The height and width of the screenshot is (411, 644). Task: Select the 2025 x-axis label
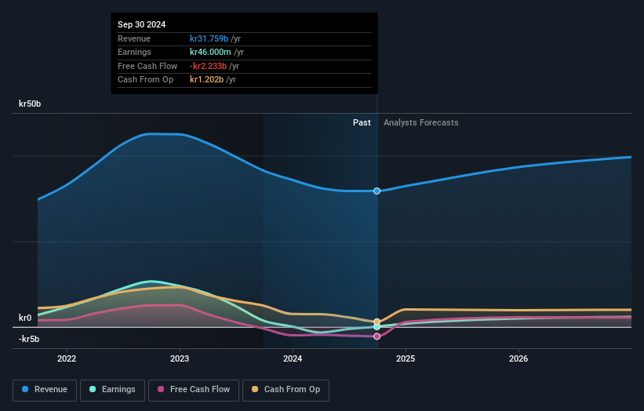pos(406,358)
